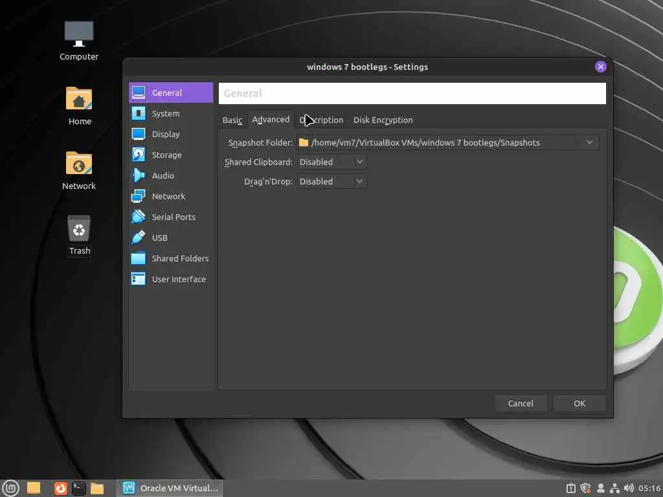Click the Snapshot Folder label

(x=260, y=142)
